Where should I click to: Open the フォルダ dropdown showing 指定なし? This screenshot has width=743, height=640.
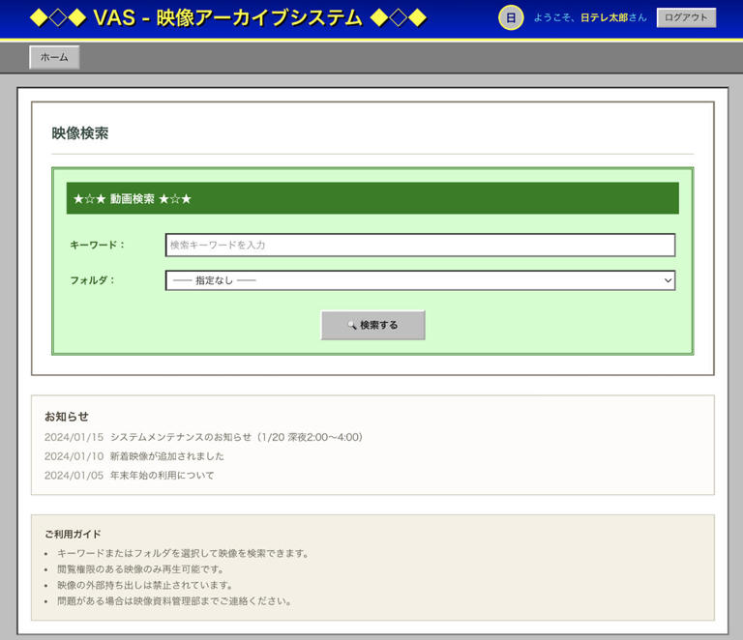420,280
